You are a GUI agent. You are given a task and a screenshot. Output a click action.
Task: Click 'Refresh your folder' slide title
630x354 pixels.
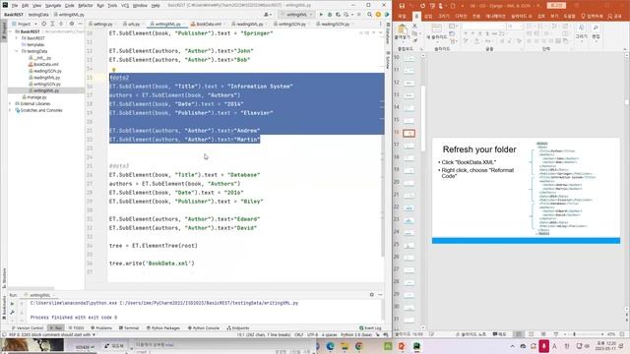(479, 149)
